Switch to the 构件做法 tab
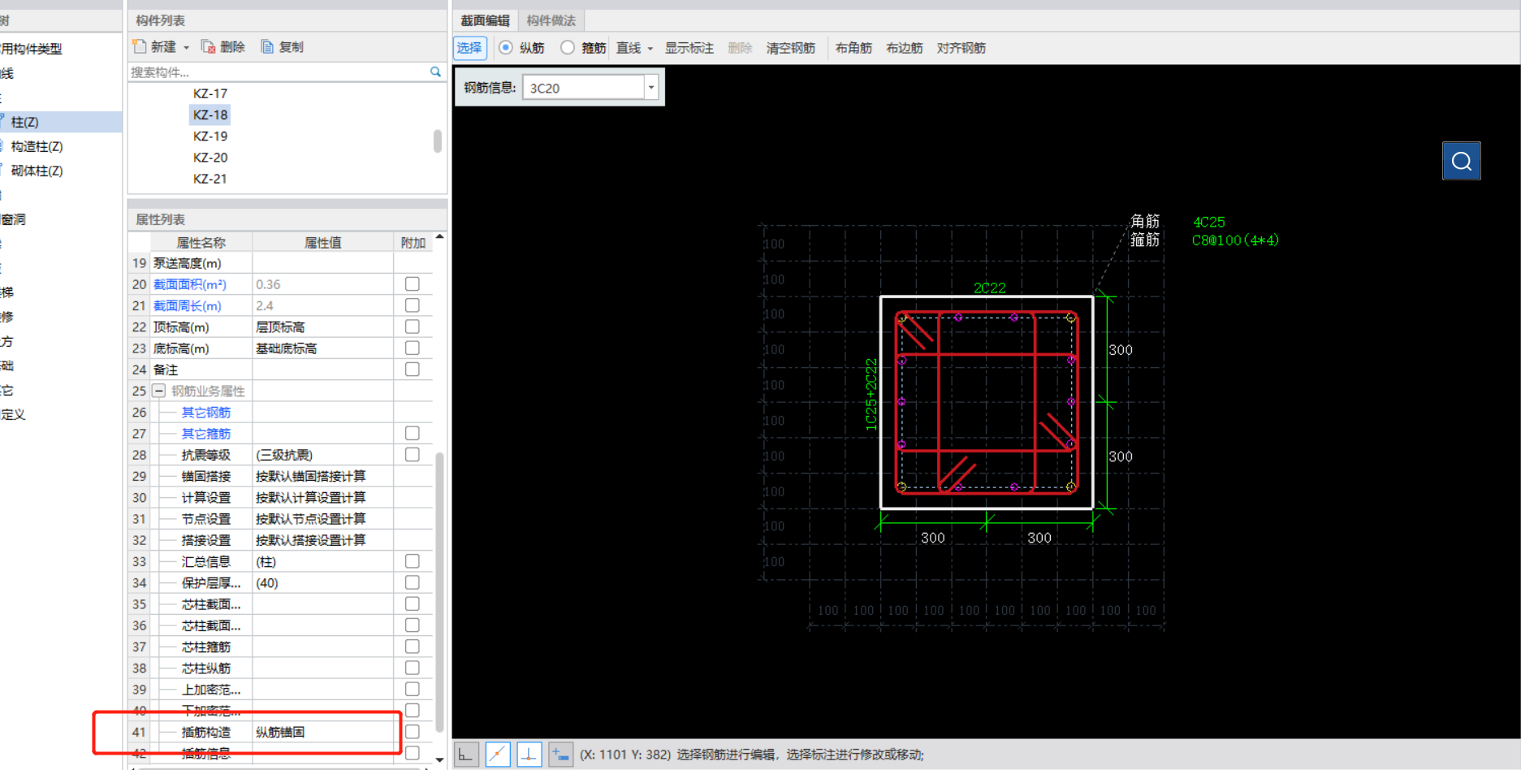Image resolution: width=1521 pixels, height=770 pixels. 551,20
